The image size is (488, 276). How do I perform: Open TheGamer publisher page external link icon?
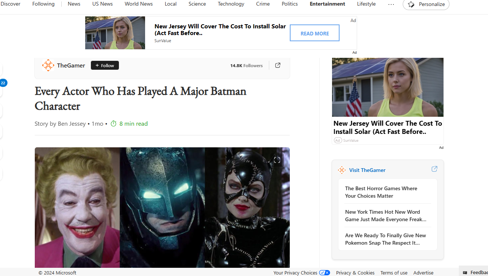(x=278, y=65)
